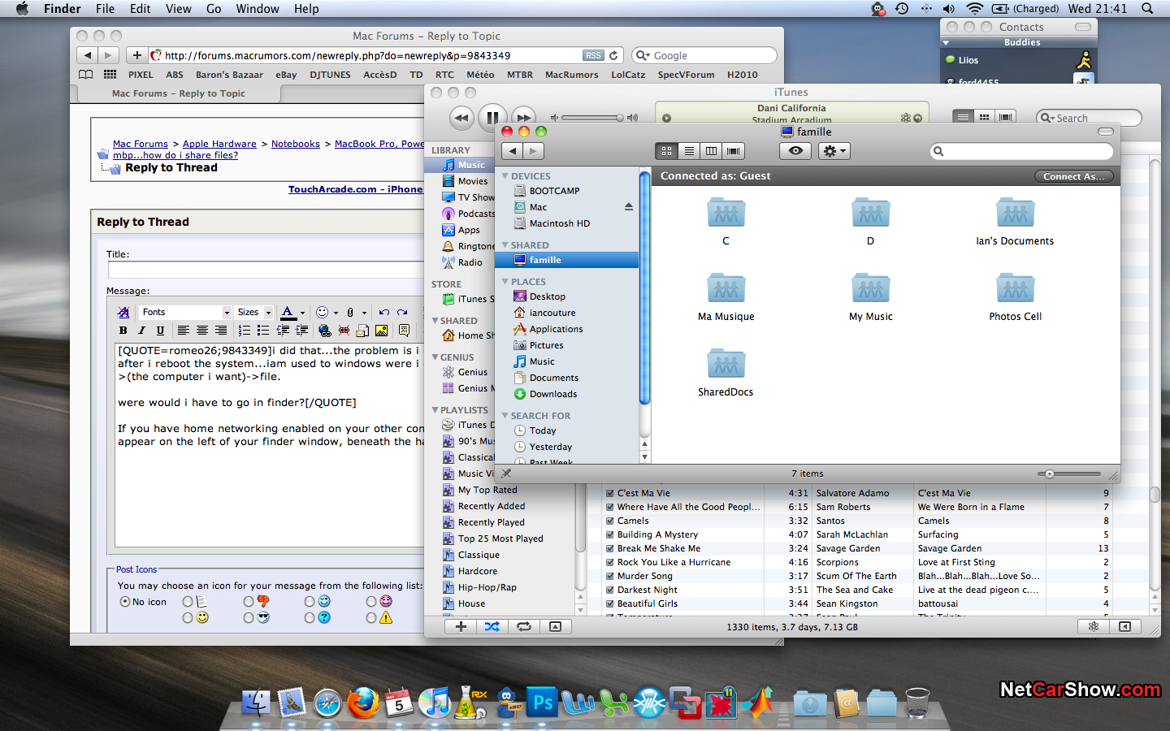Viewport: 1170px width, 731px height.
Task: Collapse the DEVICES section in Finder sidebar
Action: pos(505,176)
